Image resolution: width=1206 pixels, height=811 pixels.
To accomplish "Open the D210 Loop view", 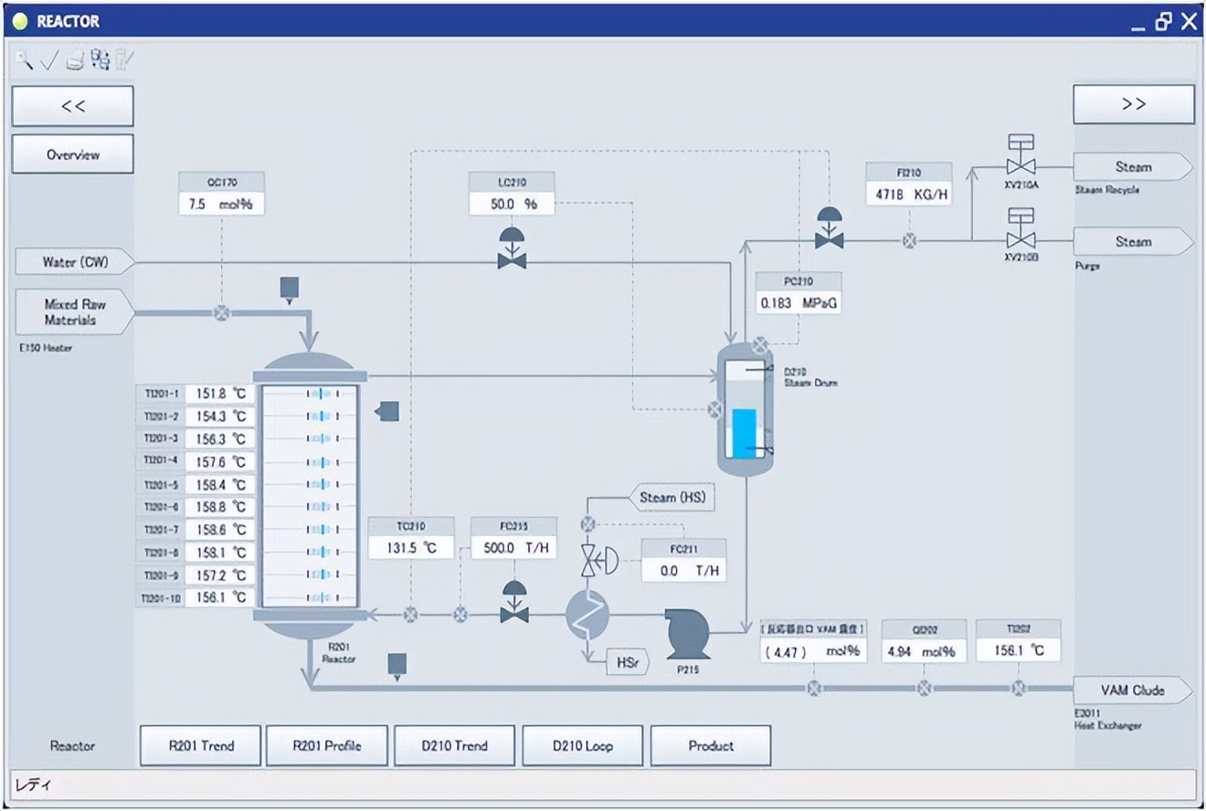I will tap(583, 746).
